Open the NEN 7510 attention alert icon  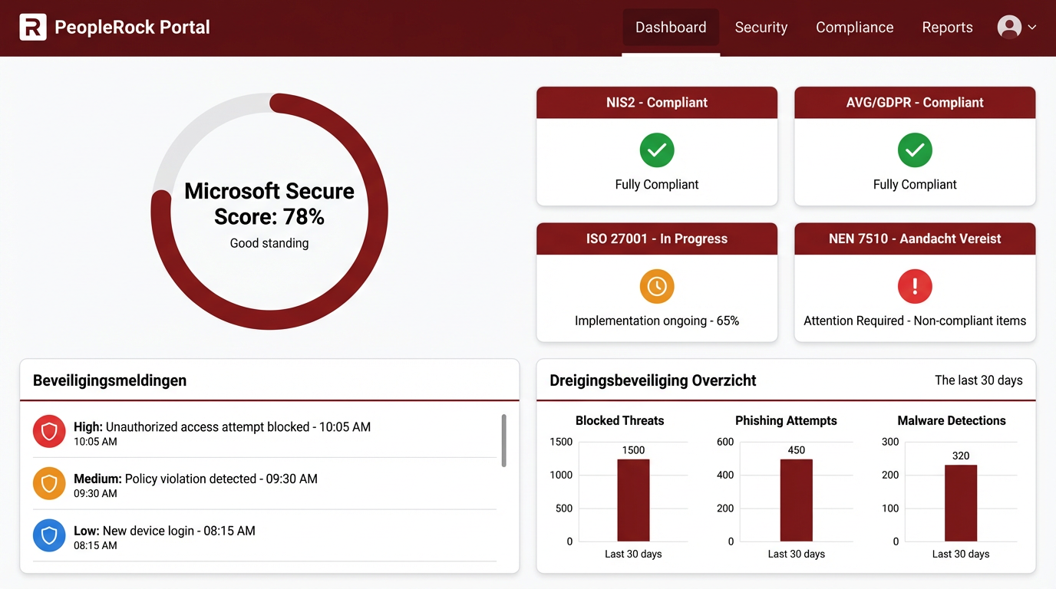tap(915, 286)
